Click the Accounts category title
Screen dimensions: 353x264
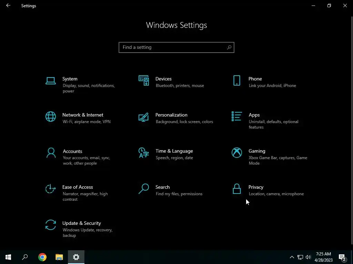[x=72, y=151]
